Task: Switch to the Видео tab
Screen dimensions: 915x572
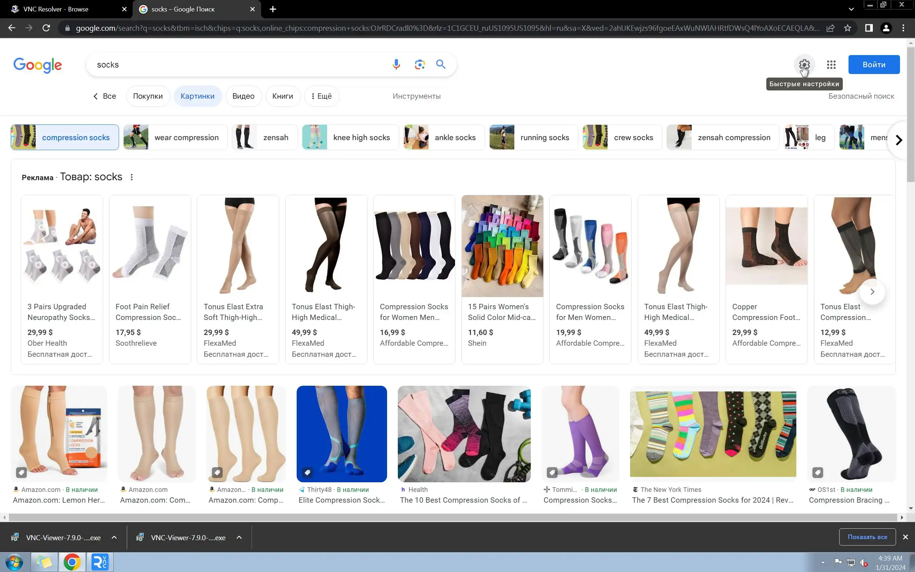Action: click(x=243, y=96)
